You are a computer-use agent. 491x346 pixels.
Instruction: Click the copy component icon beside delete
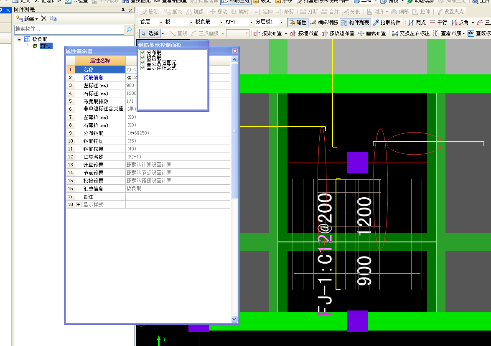53,18
